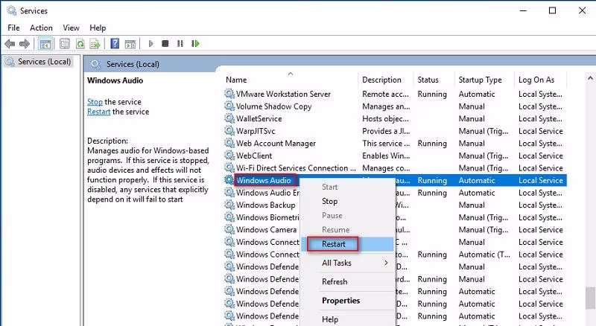Click the Forward arrow toolbar icon
The width and height of the screenshot is (596, 326).
[25, 44]
